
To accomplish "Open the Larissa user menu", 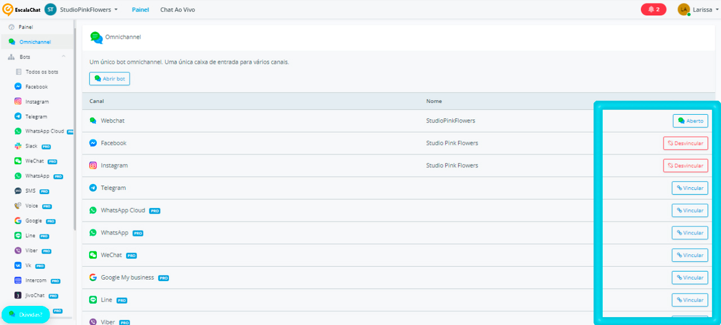I will click(x=698, y=10).
